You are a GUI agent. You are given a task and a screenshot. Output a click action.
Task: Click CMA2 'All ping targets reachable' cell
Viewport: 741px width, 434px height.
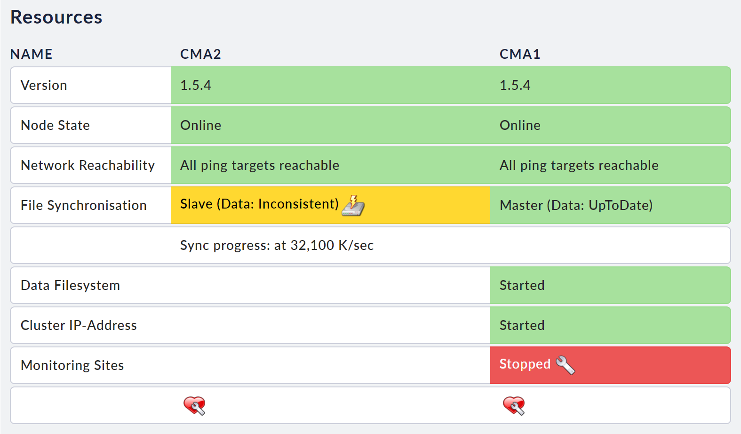(x=330, y=165)
